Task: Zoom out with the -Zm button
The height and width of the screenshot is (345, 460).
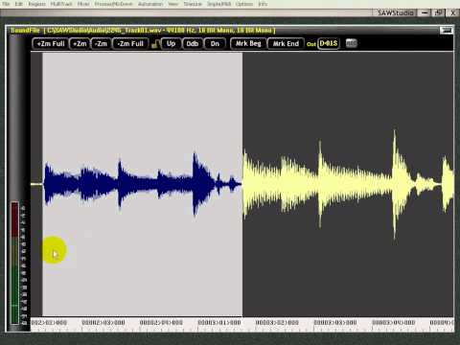Action: point(101,43)
